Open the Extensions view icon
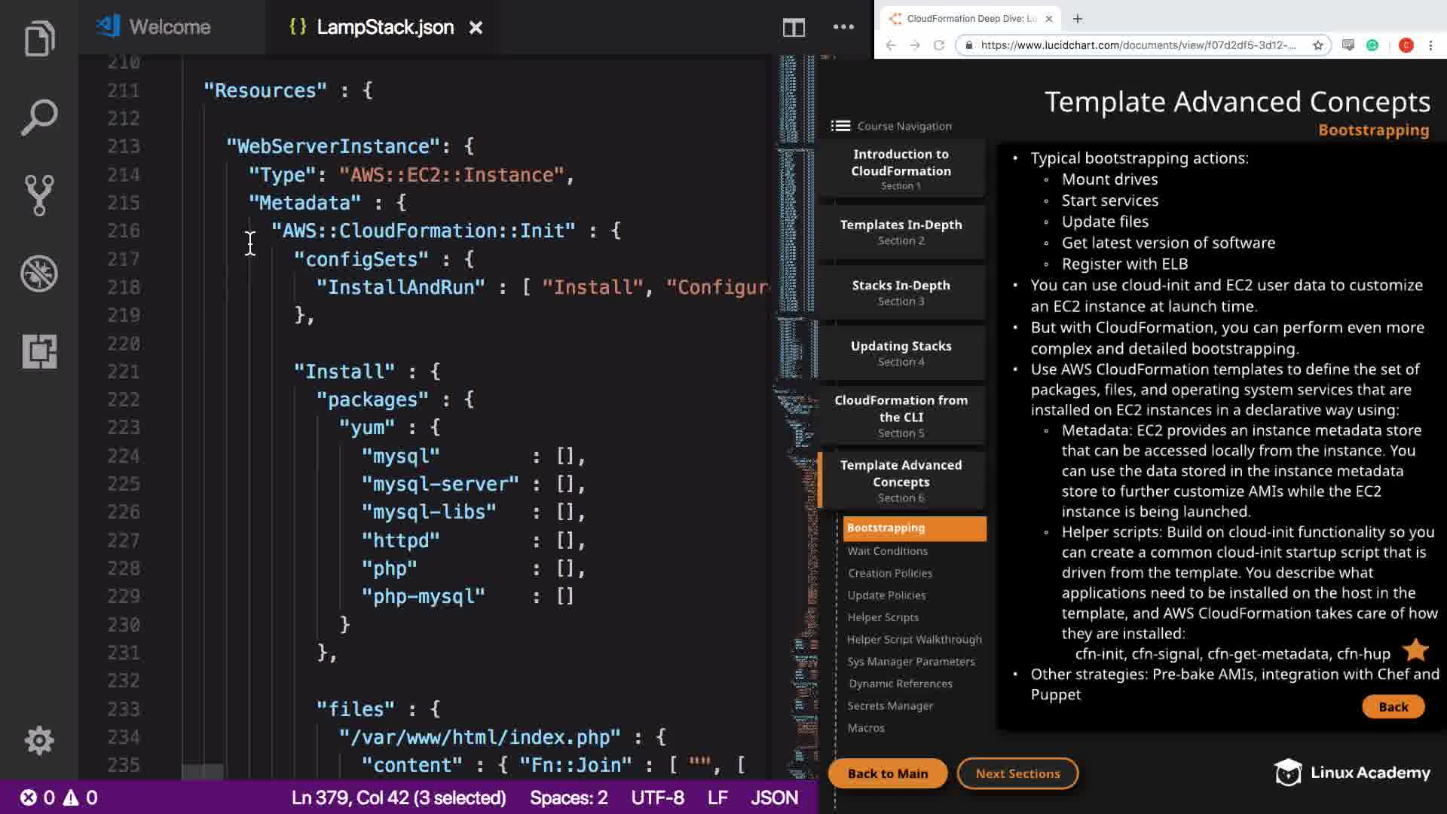 tap(39, 351)
